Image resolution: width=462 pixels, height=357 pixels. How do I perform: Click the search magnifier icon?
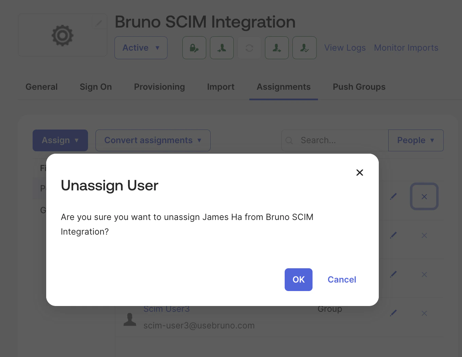pos(289,140)
